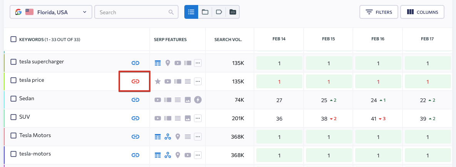
Task: Tick the Tesla Motors checkbox
Action: (x=13, y=136)
